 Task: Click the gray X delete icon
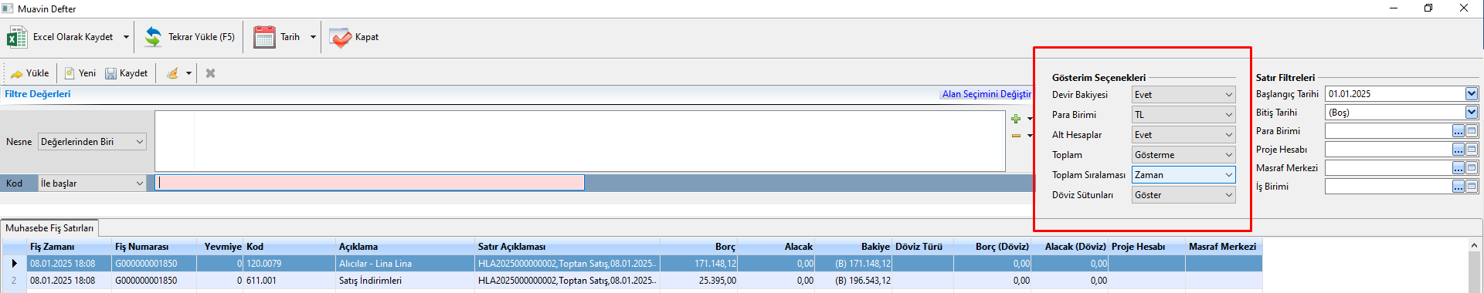coord(210,73)
